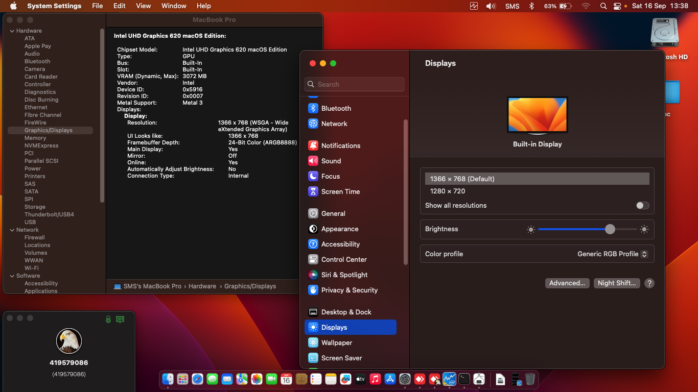Collapse the Software section in System Information
698x392 pixels.
pos(12,276)
